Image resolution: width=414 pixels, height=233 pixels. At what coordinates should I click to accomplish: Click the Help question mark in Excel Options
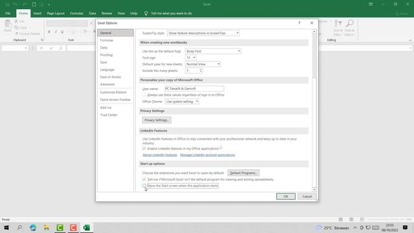coord(300,23)
